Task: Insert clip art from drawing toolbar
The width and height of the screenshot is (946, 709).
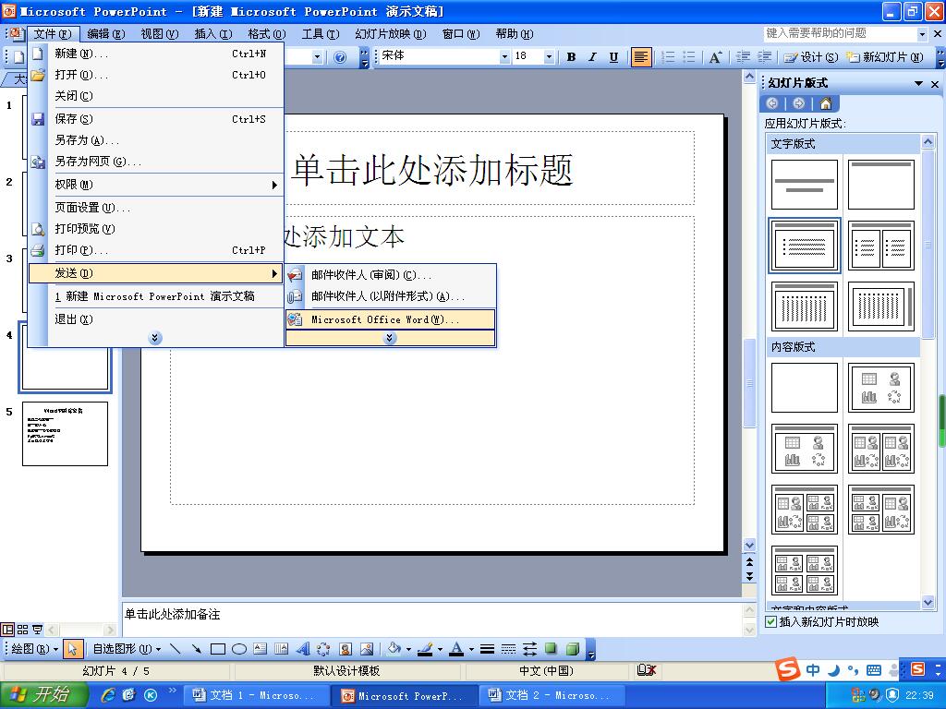Action: (x=346, y=649)
